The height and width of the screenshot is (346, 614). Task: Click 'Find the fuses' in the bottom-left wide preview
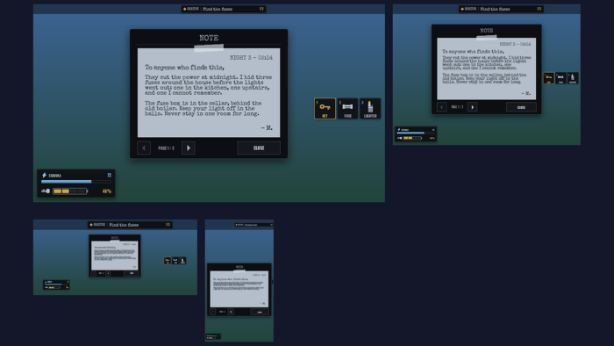click(124, 225)
